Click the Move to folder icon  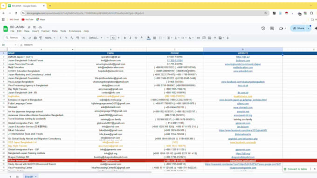click(x=35, y=27)
